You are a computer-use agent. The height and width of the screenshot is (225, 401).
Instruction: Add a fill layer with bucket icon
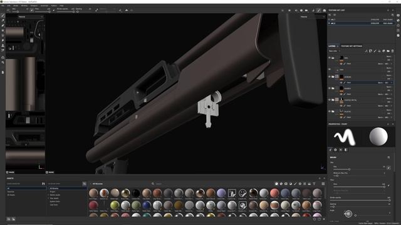click(379, 51)
